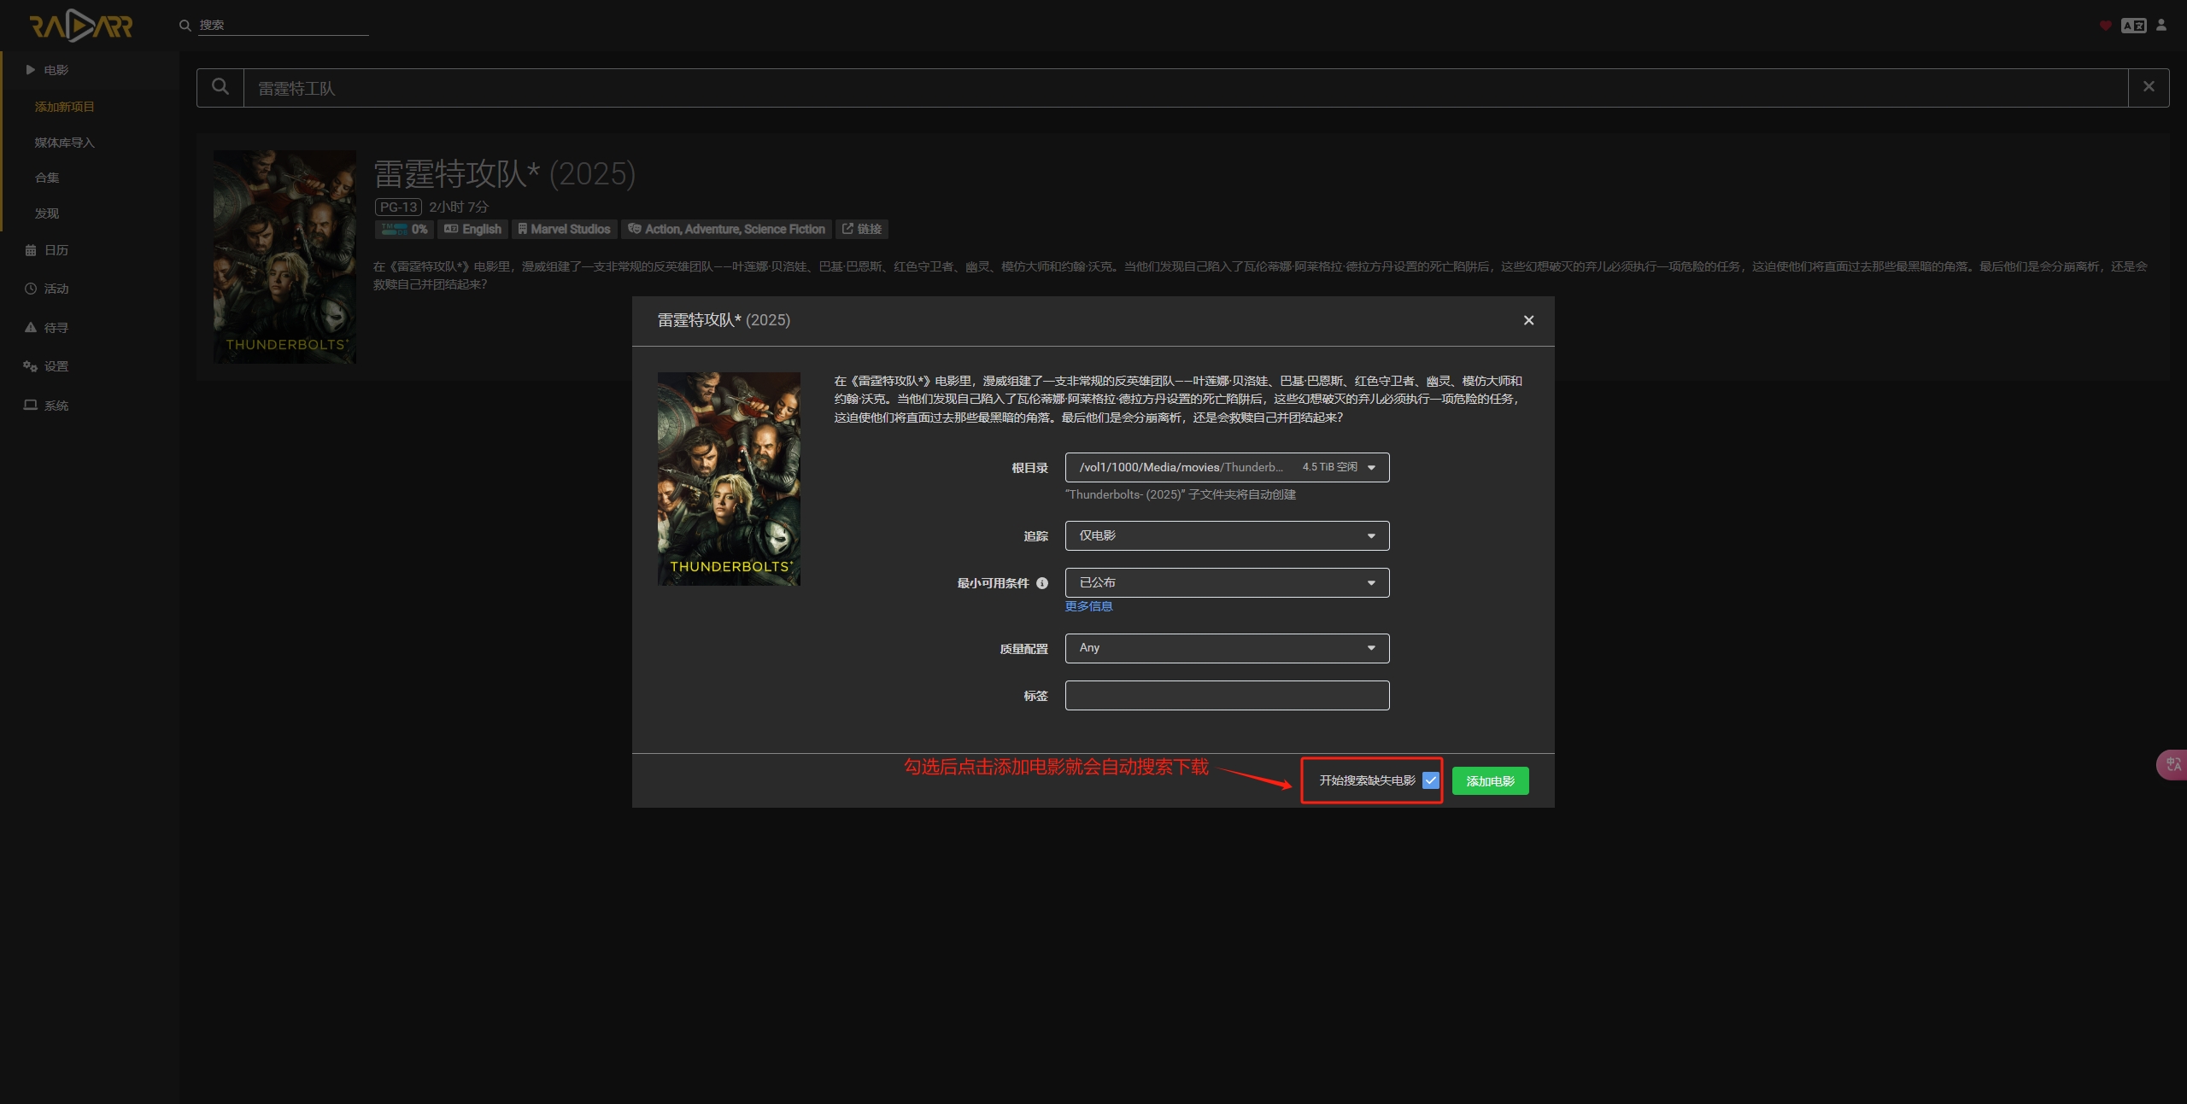
Task: Click the 2小时 7分 runtime text
Action: click(459, 207)
